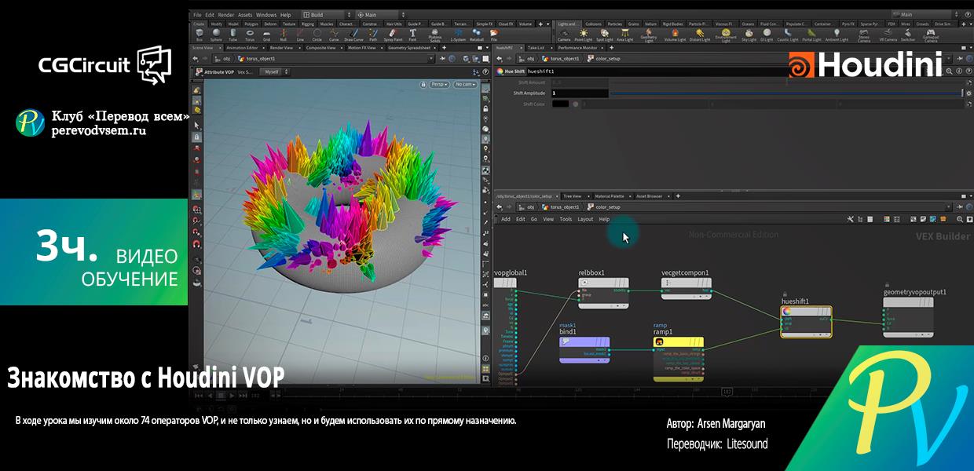Click the Shift Color black swatch
The height and width of the screenshot is (471, 974).
click(560, 104)
